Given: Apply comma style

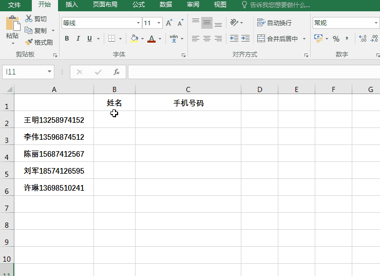Looking at the screenshot, I should pyautogui.click(x=347, y=39).
